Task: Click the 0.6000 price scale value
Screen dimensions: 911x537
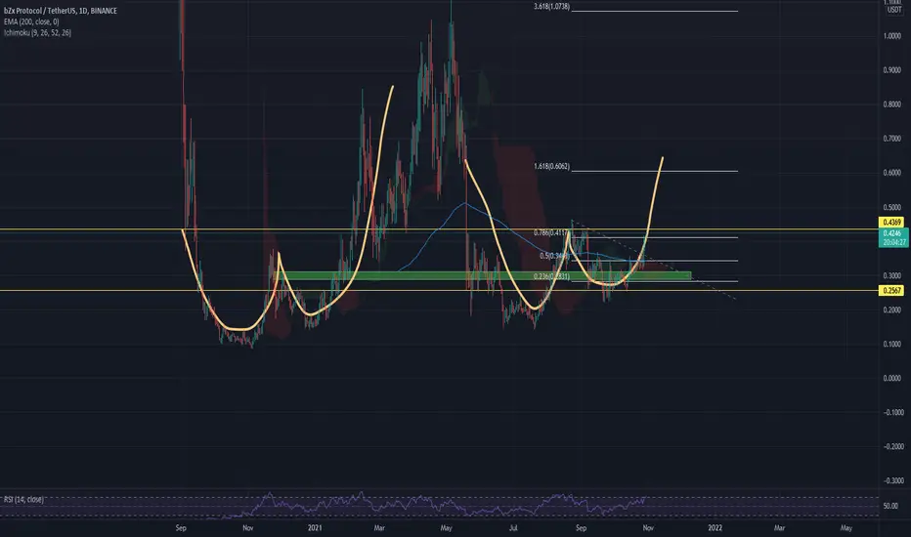Action: pyautogui.click(x=891, y=173)
